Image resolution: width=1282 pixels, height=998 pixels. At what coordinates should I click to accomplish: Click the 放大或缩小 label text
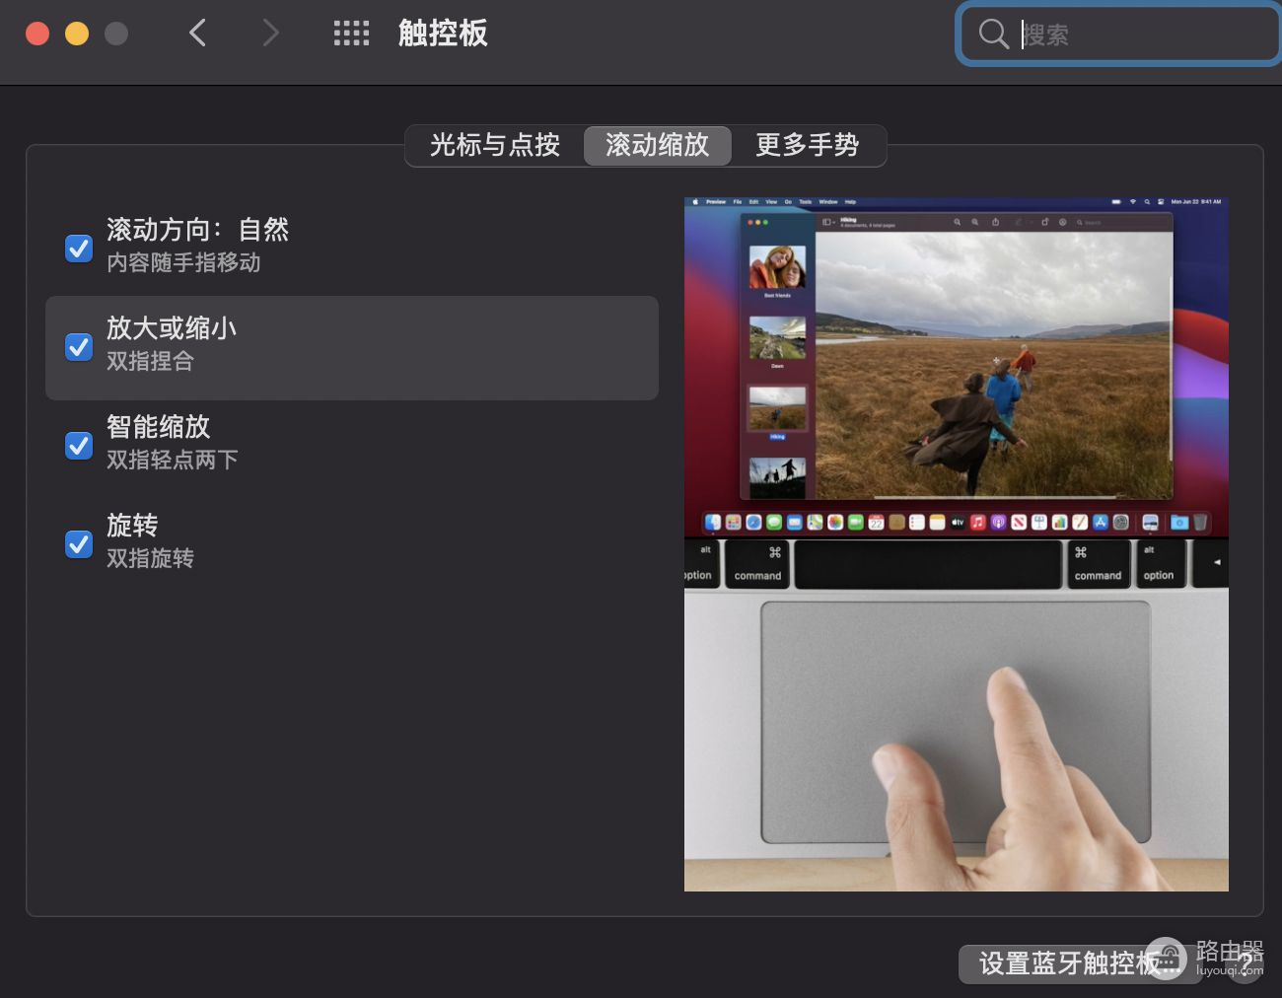click(x=172, y=328)
